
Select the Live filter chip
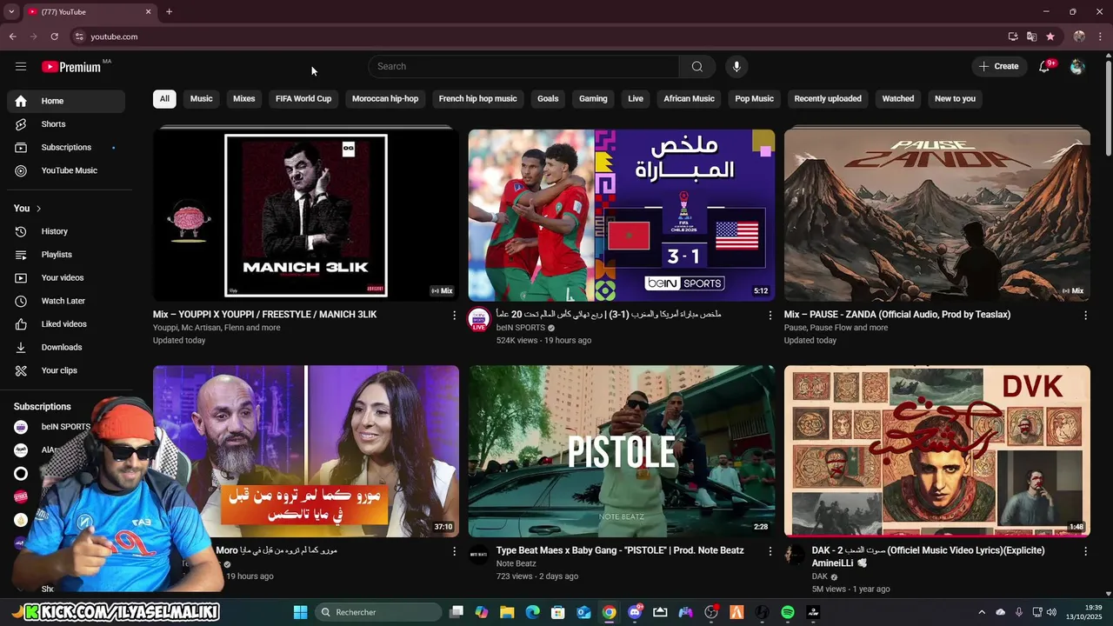(x=636, y=98)
